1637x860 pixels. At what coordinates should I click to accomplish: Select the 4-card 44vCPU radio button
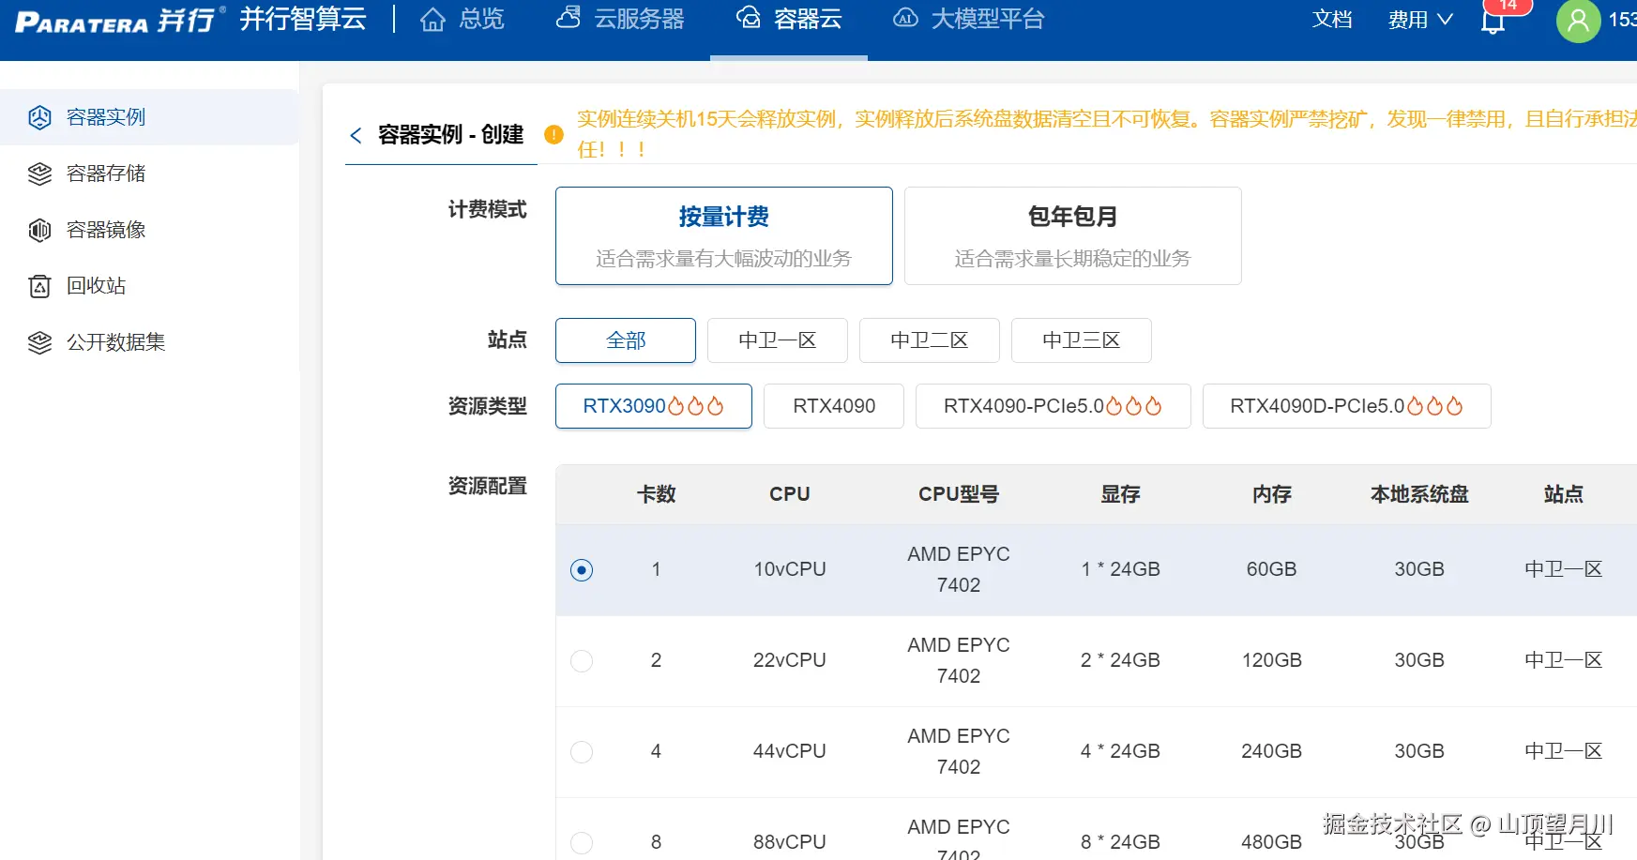tap(582, 752)
